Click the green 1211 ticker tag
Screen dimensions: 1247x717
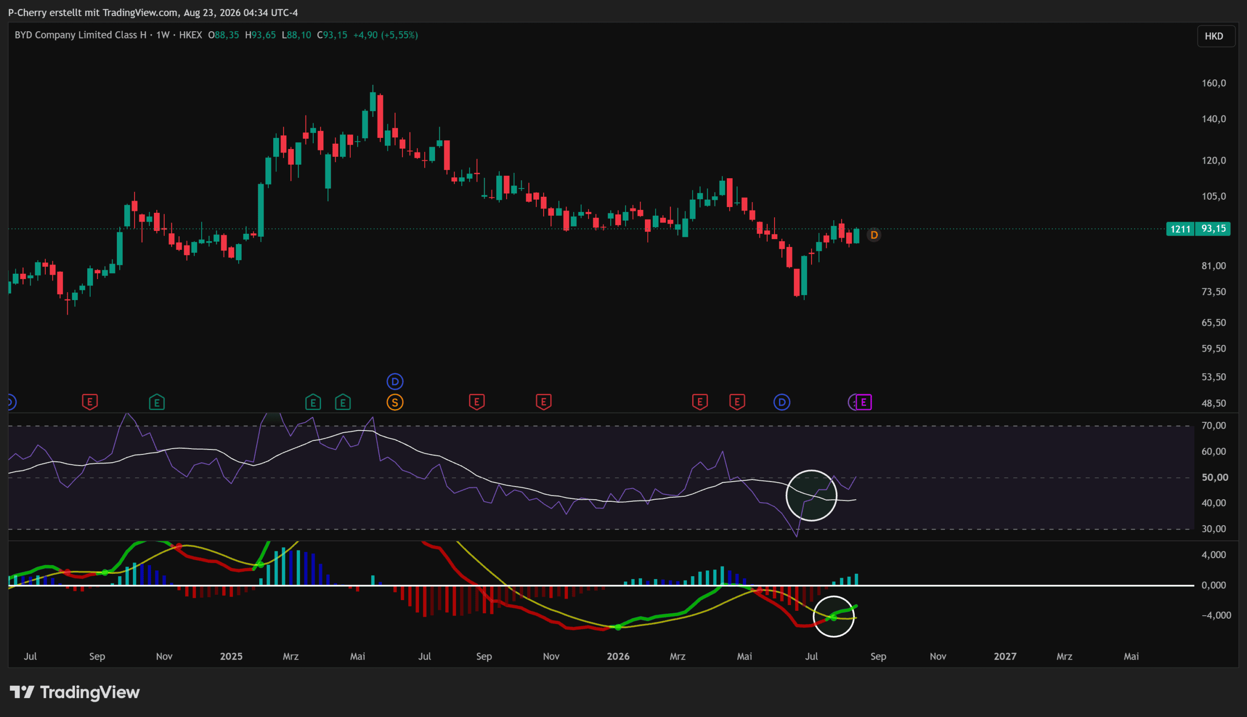click(1181, 229)
